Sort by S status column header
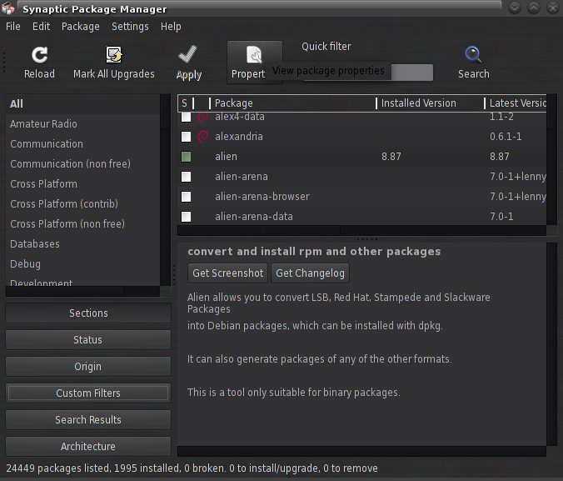The image size is (563, 481). pos(185,103)
